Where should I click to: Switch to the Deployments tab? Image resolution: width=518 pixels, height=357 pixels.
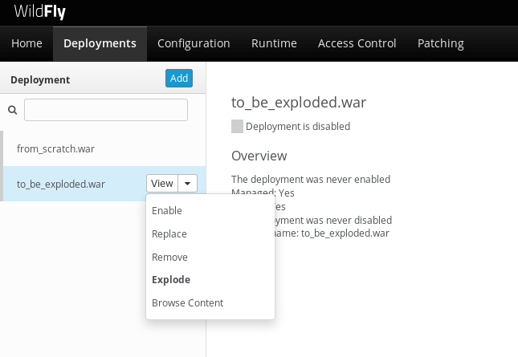tap(100, 43)
